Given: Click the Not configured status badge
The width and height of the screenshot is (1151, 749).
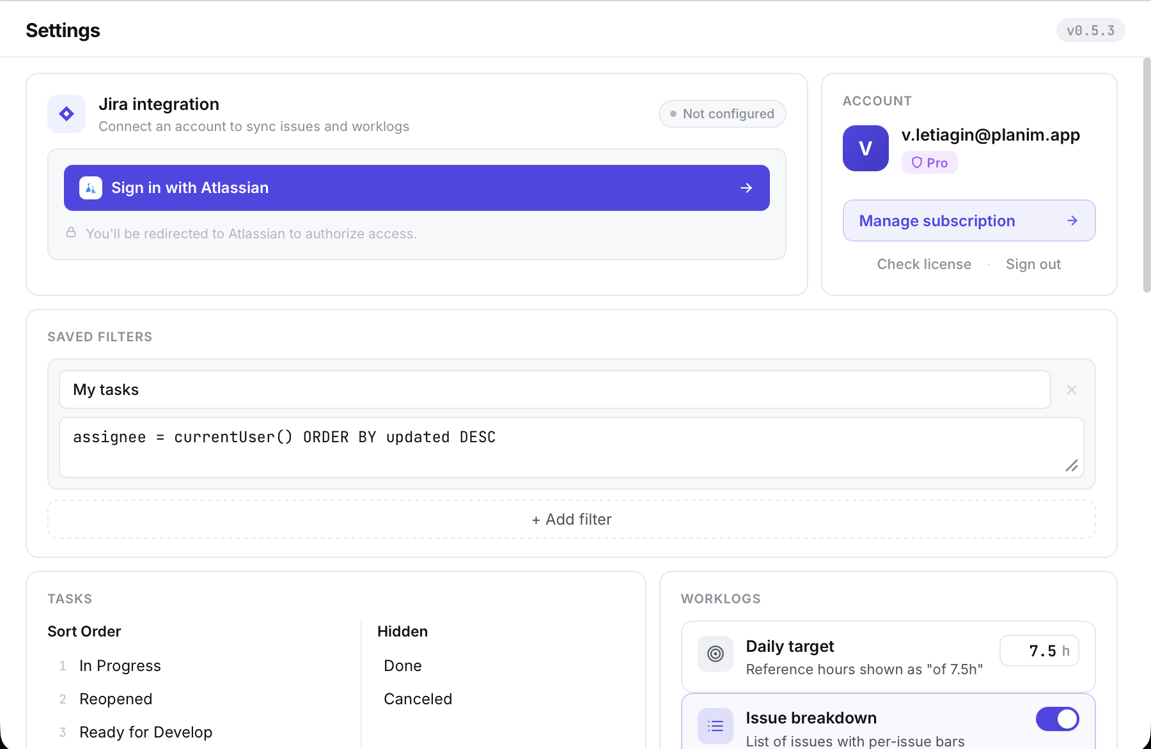Looking at the screenshot, I should (x=723, y=114).
